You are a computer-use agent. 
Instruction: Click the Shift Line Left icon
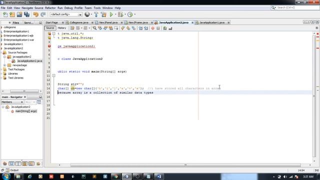point(140,28)
